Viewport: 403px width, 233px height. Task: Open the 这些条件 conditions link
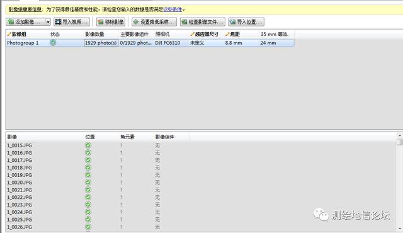point(173,9)
